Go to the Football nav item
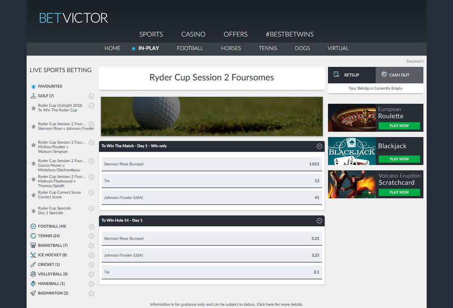 (190, 48)
